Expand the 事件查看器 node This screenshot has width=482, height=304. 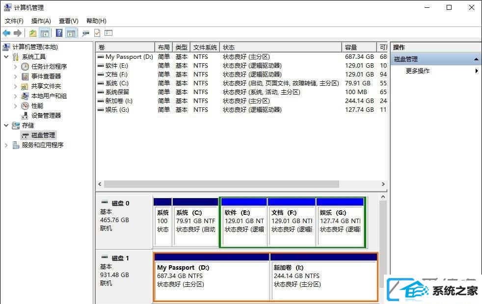(15, 76)
